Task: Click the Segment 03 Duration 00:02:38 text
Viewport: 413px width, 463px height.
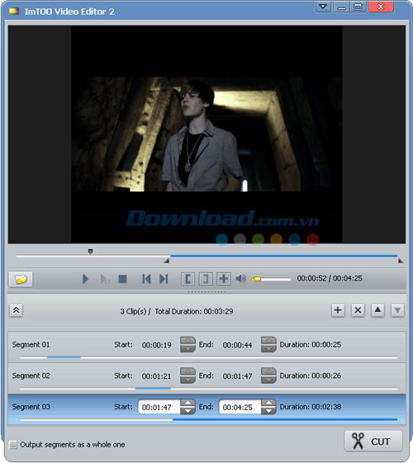Action: point(311,407)
